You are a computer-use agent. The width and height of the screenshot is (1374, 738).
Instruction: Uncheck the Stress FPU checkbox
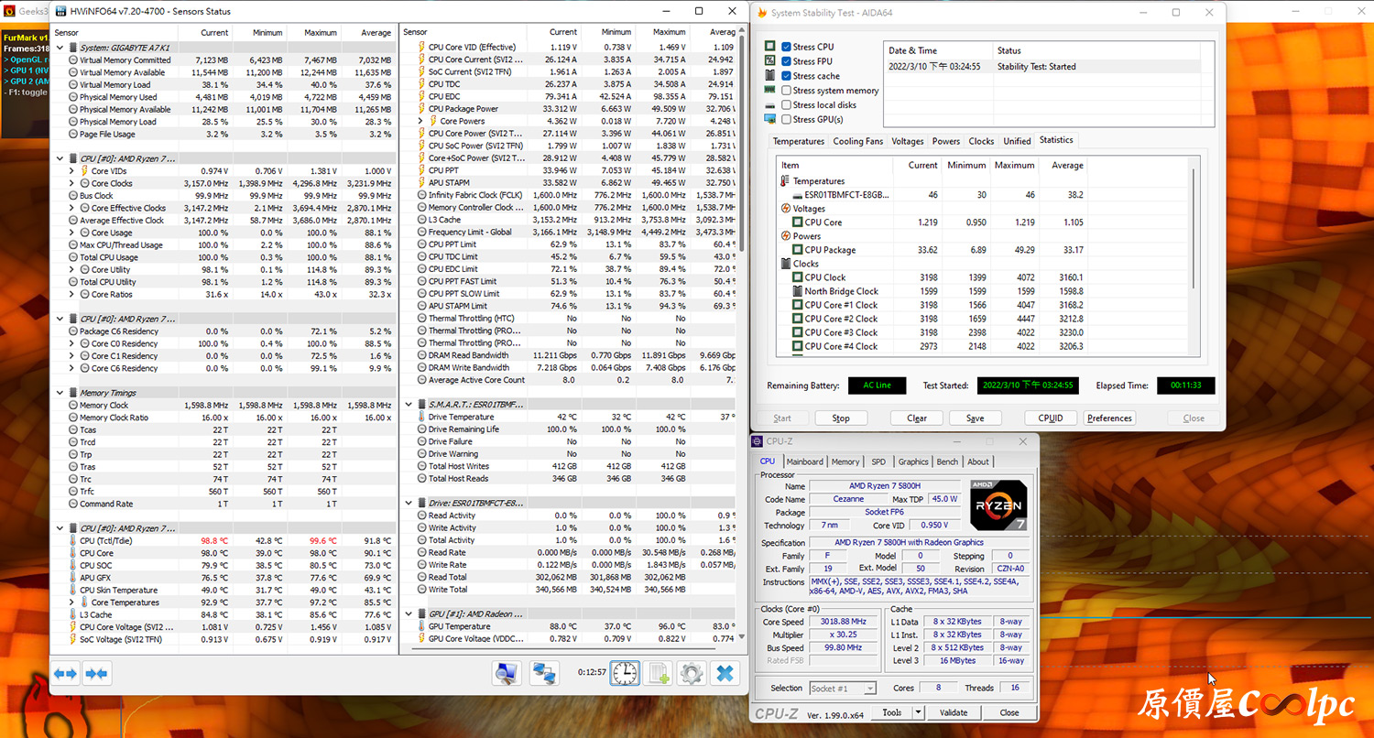(786, 61)
